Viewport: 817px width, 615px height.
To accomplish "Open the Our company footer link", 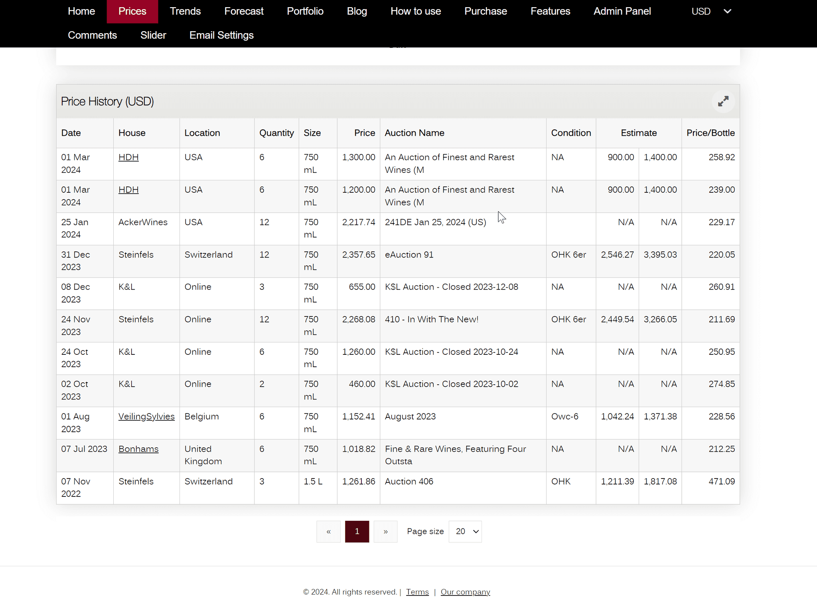I will 465,592.
